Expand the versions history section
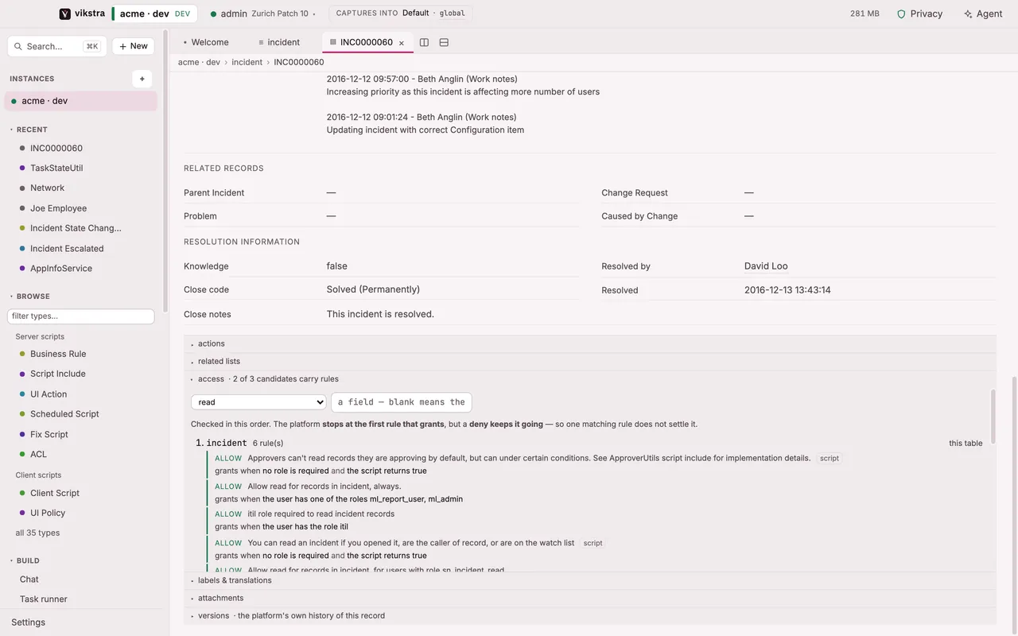Image resolution: width=1018 pixels, height=636 pixels. click(589, 615)
